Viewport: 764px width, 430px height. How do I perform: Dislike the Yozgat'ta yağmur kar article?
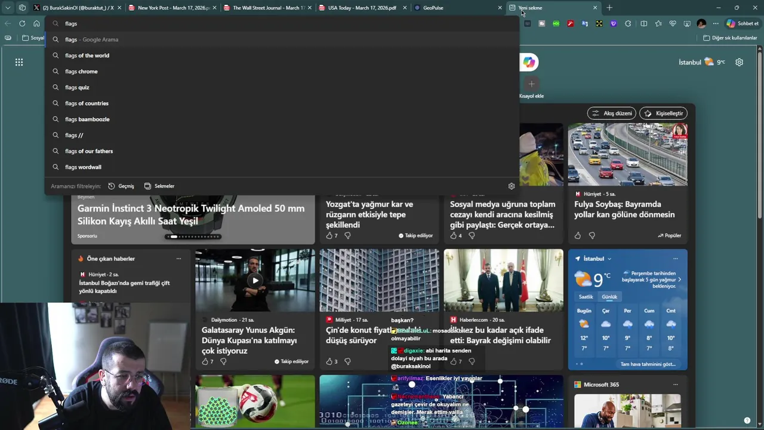(347, 235)
